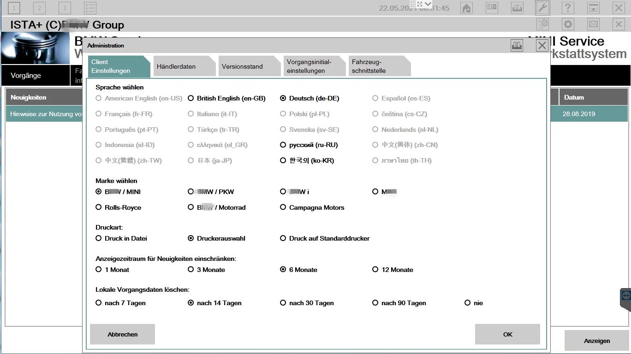This screenshot has height=354, width=631.
Task: Limit news display to 6 Monate
Action: click(x=298, y=270)
